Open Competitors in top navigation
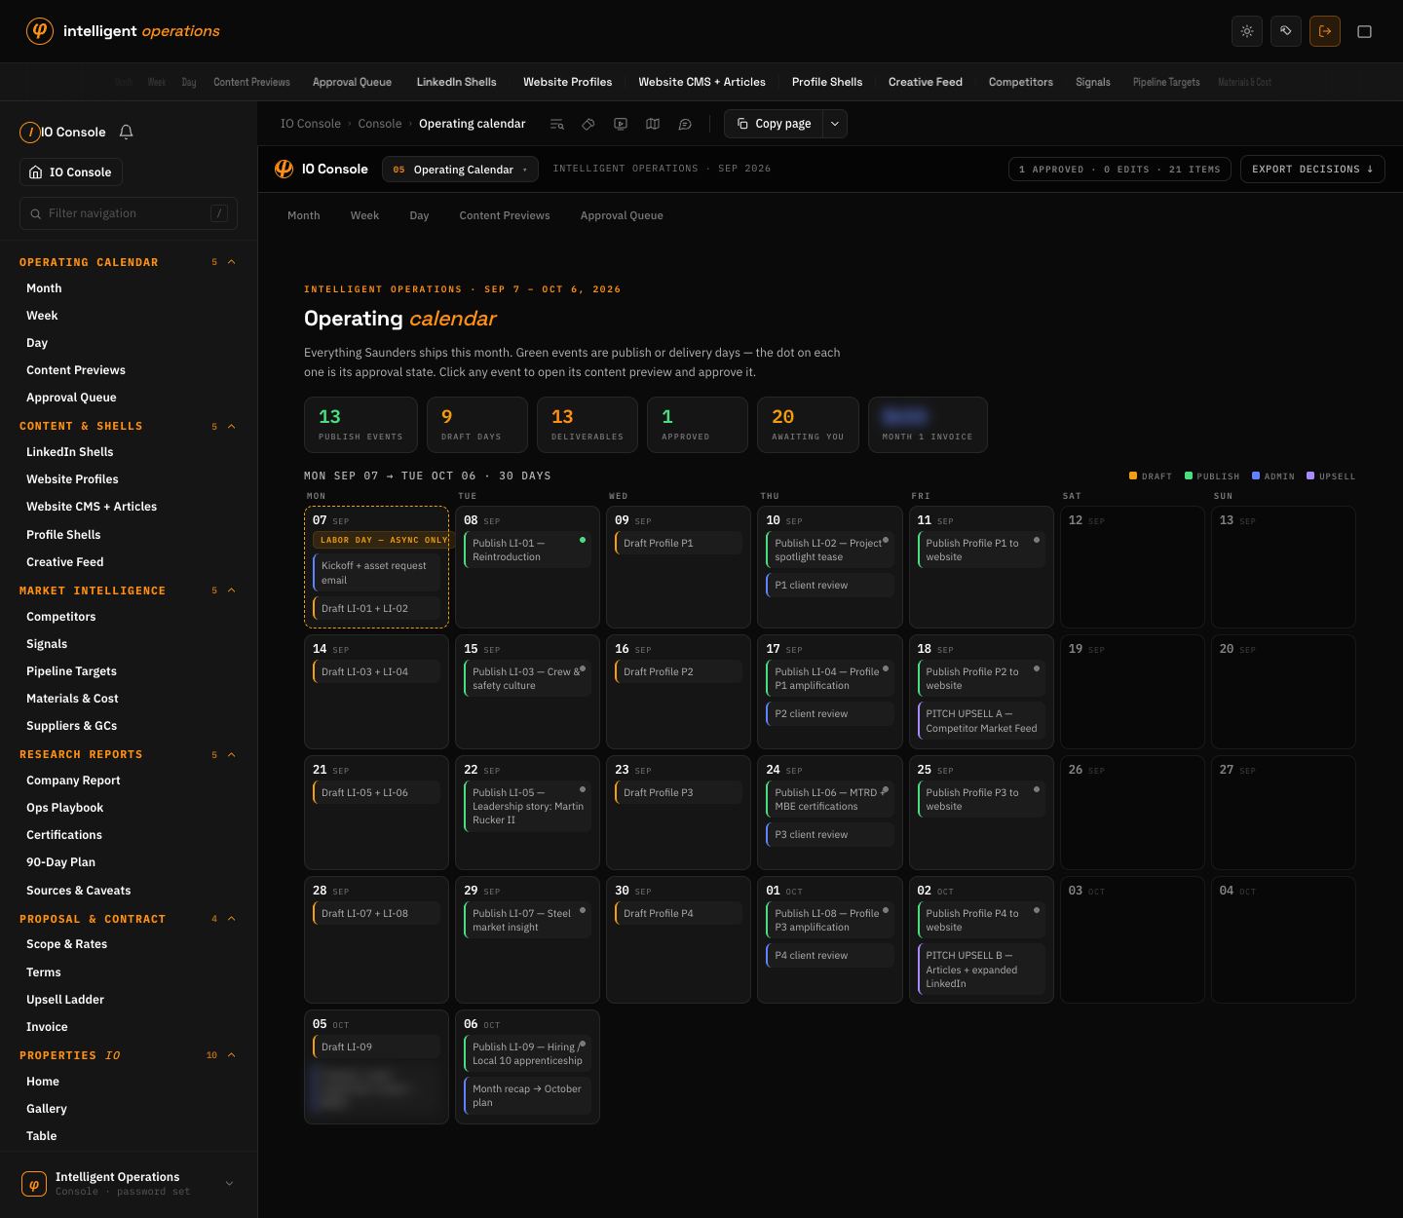Image resolution: width=1403 pixels, height=1218 pixels. tap(1020, 82)
